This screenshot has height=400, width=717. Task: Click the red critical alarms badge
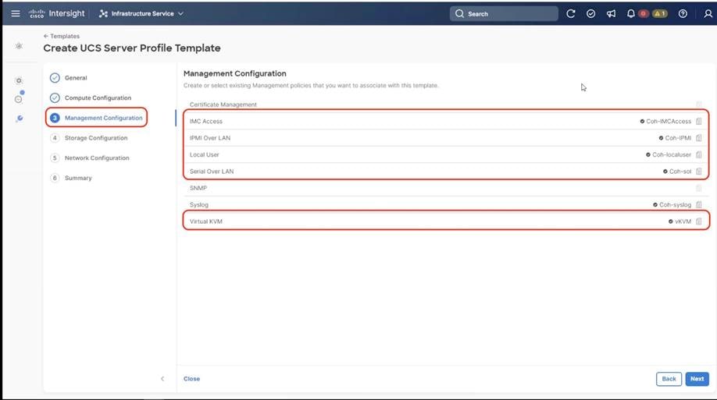(644, 14)
